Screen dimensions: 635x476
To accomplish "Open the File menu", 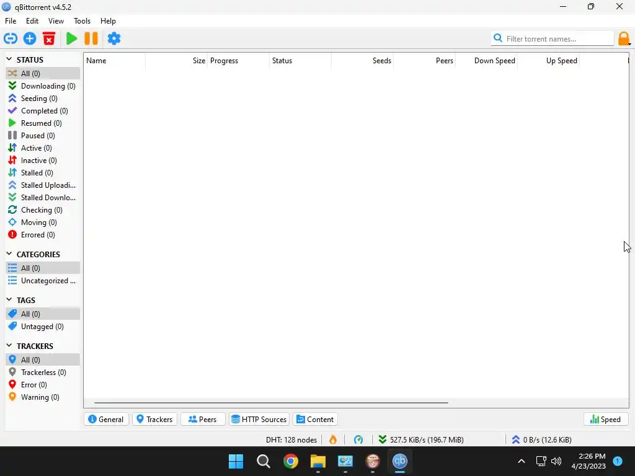I will 11,21.
